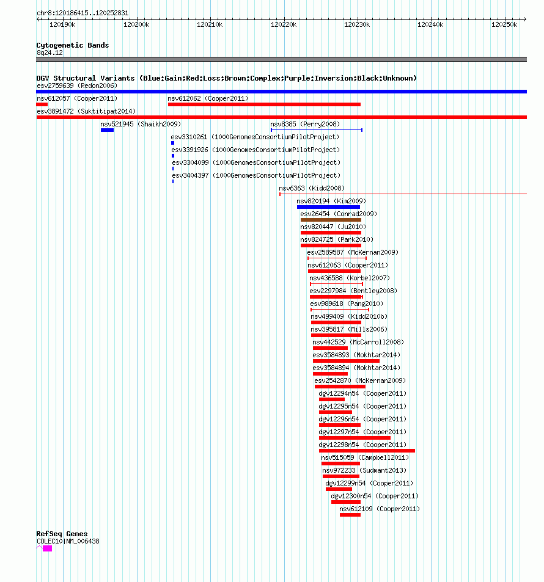Open the nsv6363 (Kidd2008) variant
The height and width of the screenshot is (582, 544).
coord(312,188)
